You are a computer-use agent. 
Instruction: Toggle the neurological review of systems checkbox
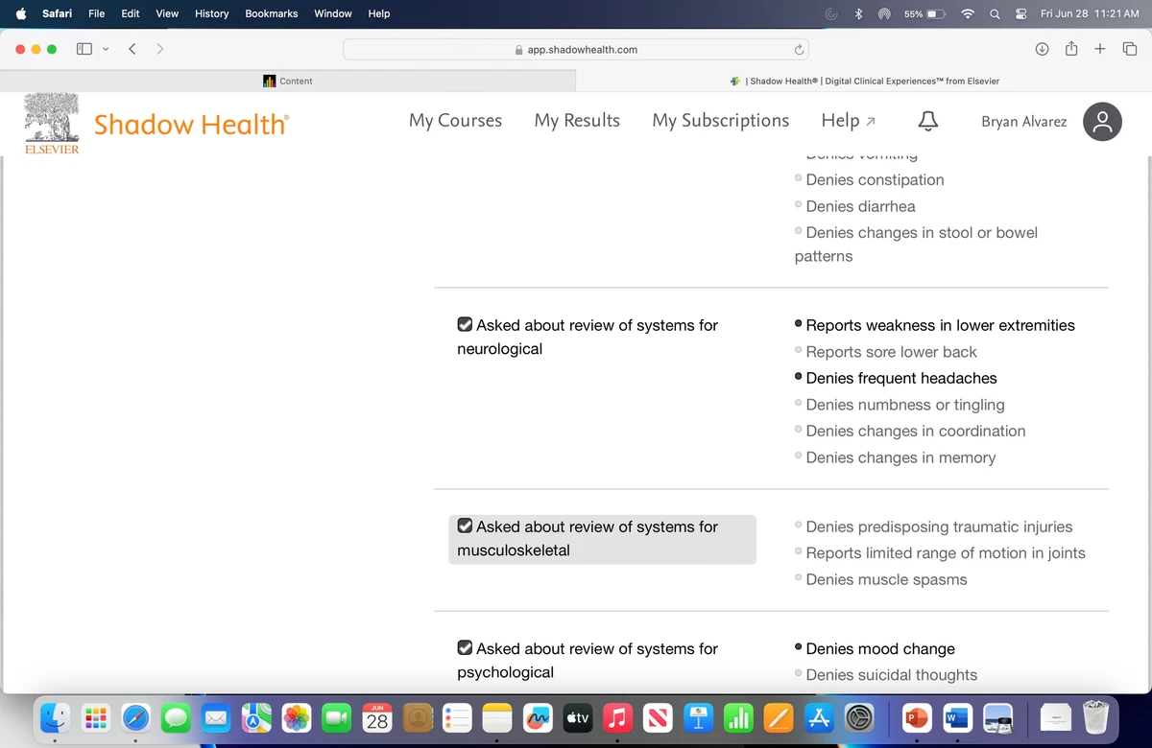click(x=465, y=325)
